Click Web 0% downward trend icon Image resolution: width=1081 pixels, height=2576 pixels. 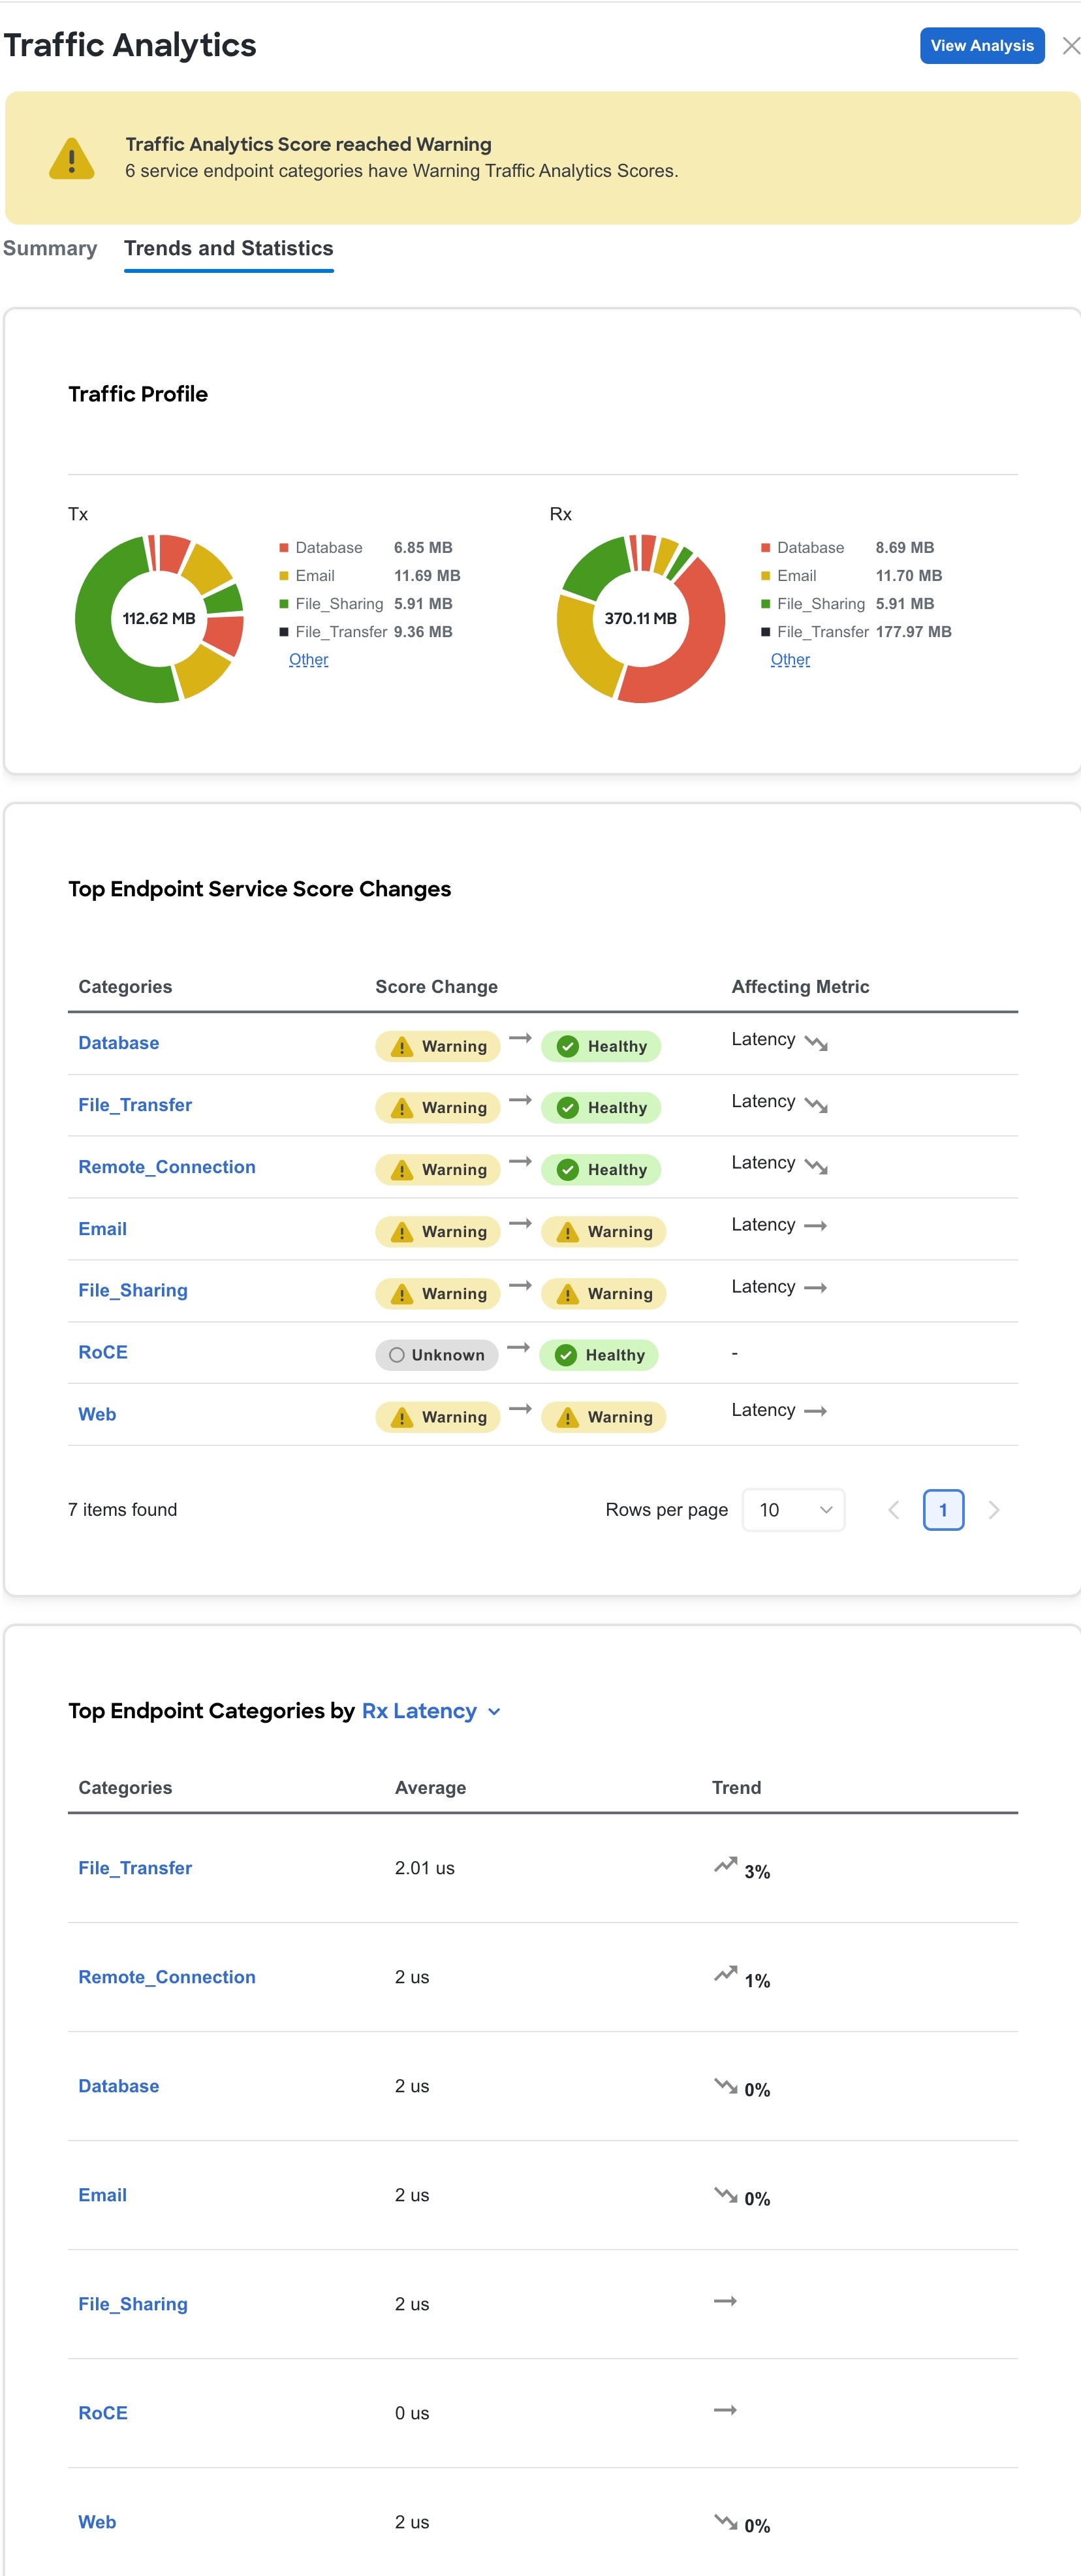(725, 2521)
